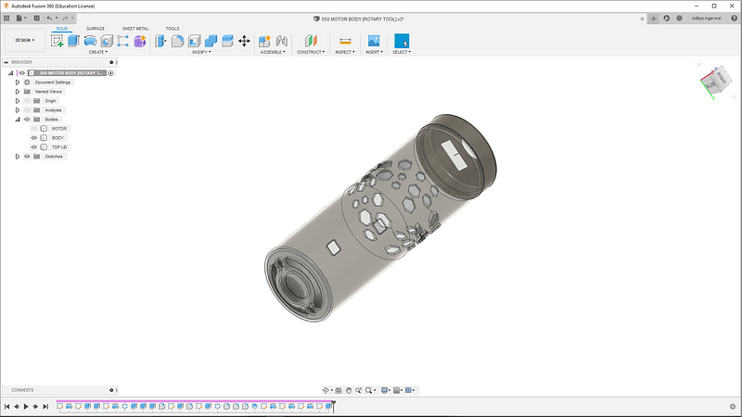
Task: Open the data panel grid icon
Action: point(6,19)
